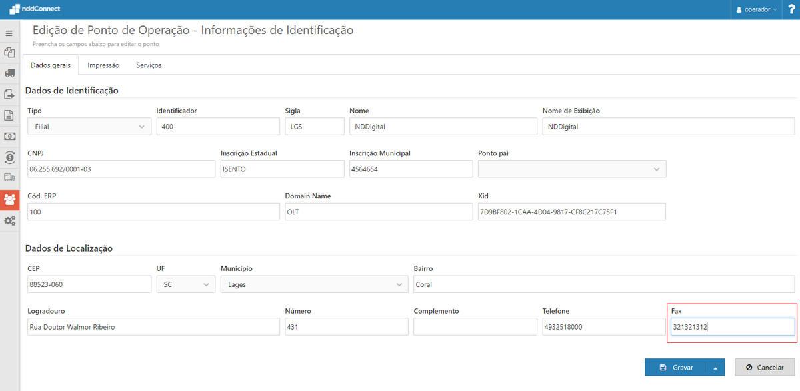Screen dimensions: 800x391
Task: Switch to the Impressão tab
Action: pos(103,65)
